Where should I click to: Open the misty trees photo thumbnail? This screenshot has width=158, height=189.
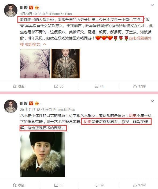pos(35,64)
